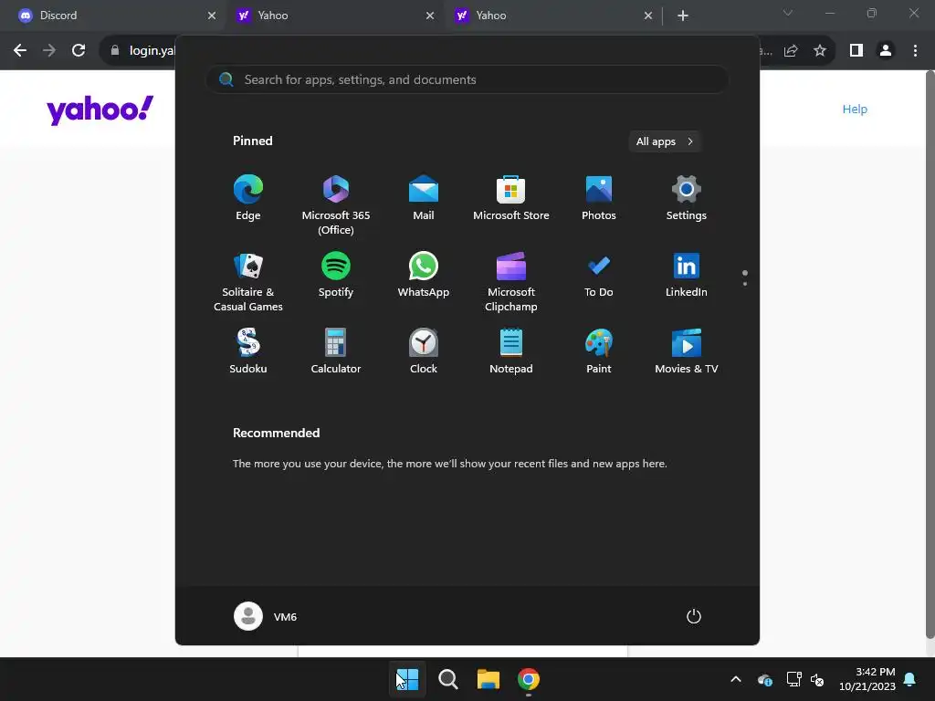Open network status in system tray
Viewport: 935px width, 701px height.
(793, 679)
